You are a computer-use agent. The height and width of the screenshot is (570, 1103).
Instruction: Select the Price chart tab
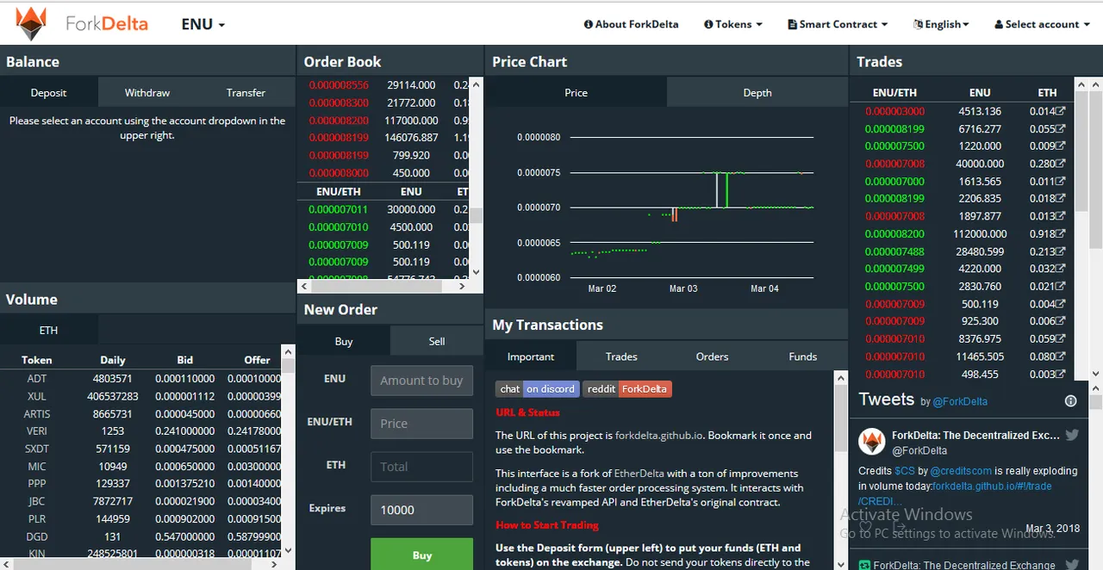[x=576, y=92]
